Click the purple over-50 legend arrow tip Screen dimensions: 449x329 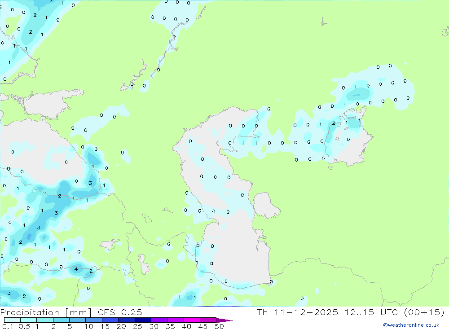click(224, 320)
